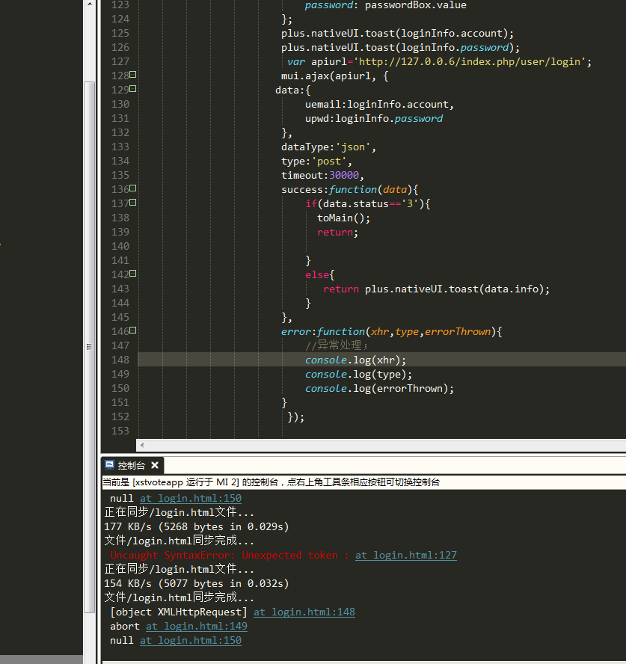This screenshot has width=626, height=664.
Task: Jump to login.html:149 from abort log
Action: [196, 626]
